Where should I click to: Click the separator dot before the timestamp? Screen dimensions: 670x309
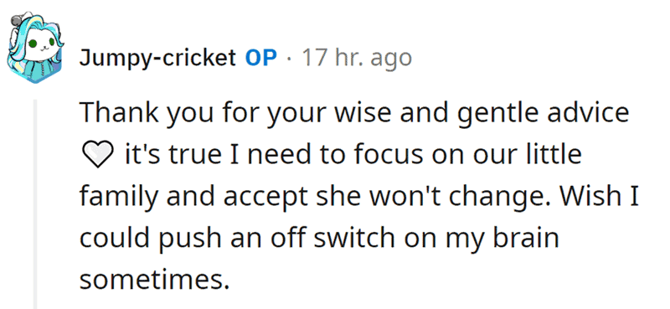tap(290, 59)
